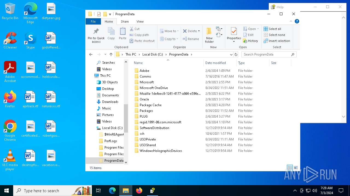
Task: Create a New folder
Action: pyautogui.click(x=209, y=35)
